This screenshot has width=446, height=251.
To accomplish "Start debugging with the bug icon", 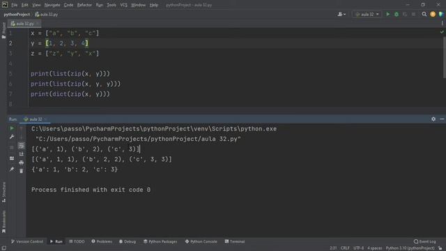I will [x=397, y=14].
